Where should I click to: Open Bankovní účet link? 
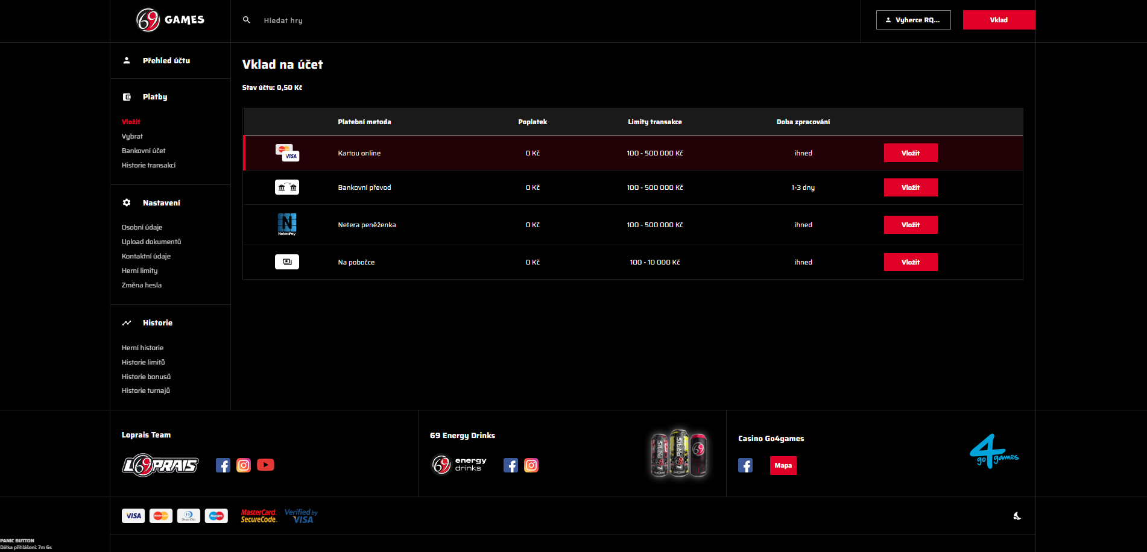pyautogui.click(x=144, y=151)
